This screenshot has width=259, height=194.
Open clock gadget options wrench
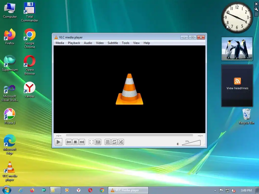tap(256, 9)
